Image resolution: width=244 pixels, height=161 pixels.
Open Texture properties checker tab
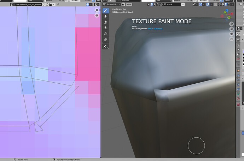(x=238, y=105)
